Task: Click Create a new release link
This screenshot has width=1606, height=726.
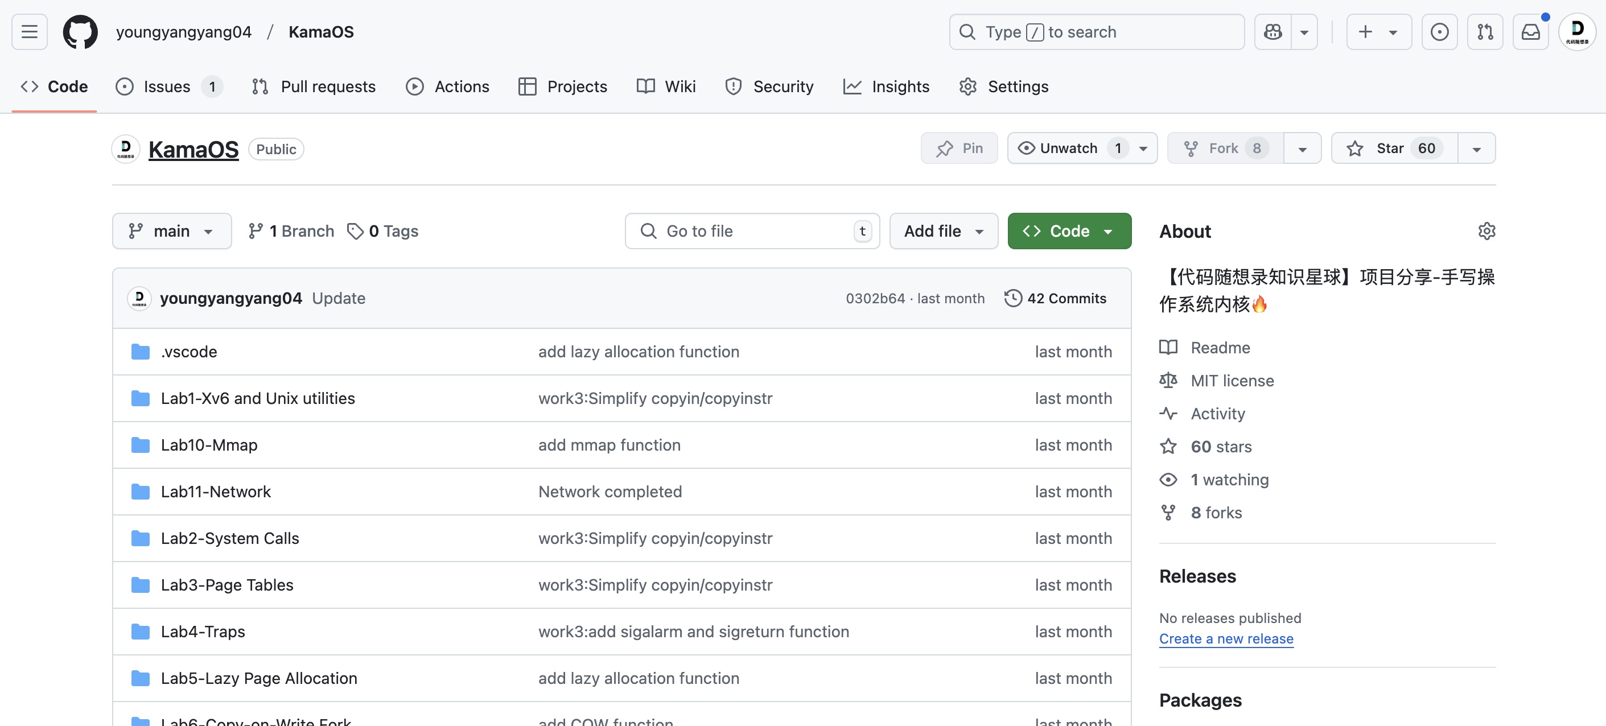Action: (1226, 639)
